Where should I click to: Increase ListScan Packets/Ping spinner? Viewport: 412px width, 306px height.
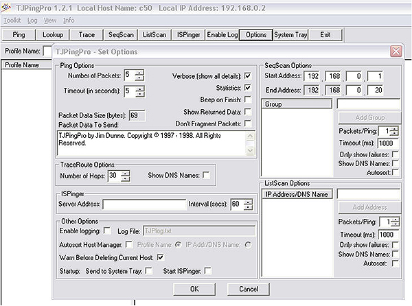pos(395,220)
